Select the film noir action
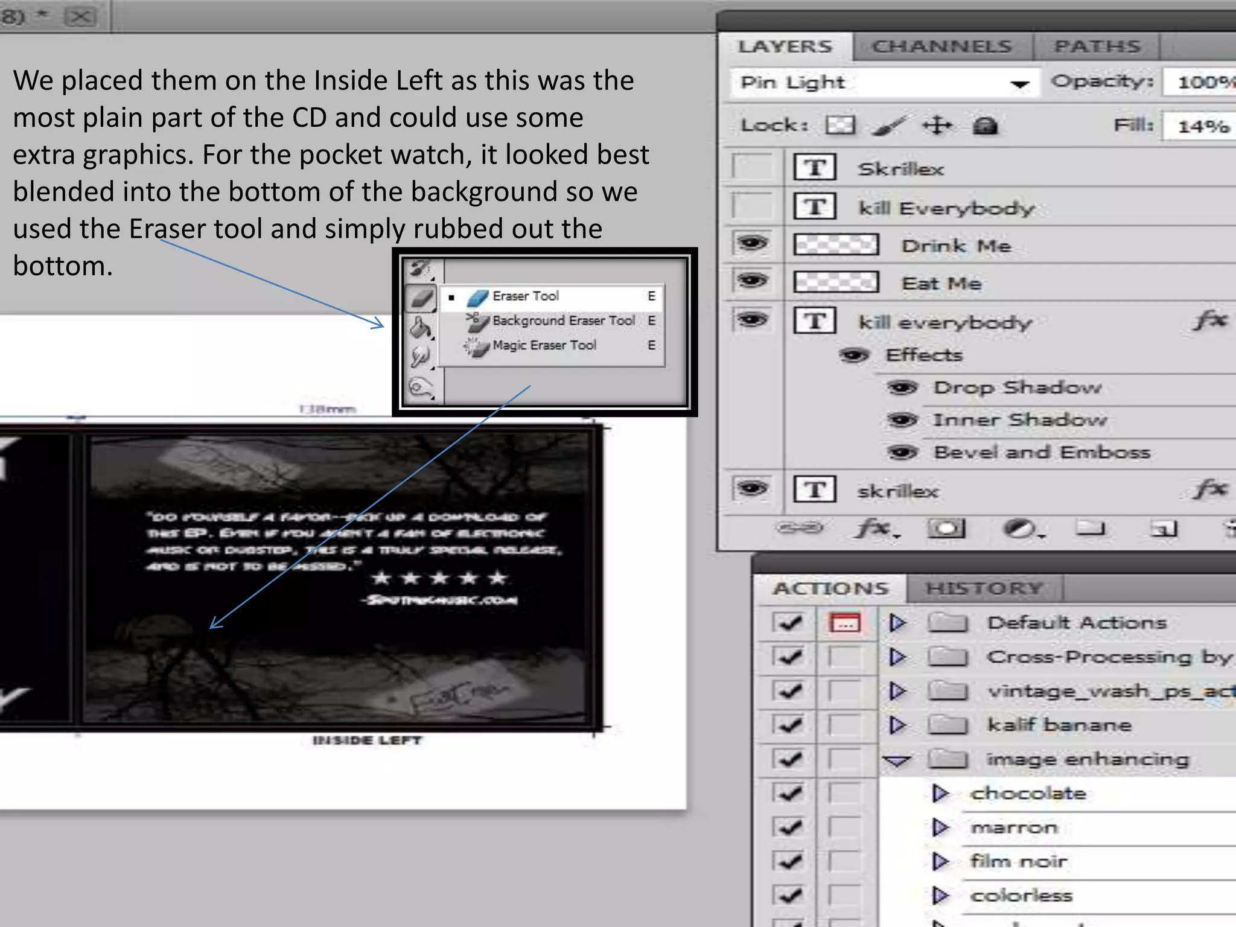Image resolution: width=1236 pixels, height=927 pixels. pyautogui.click(x=1018, y=861)
